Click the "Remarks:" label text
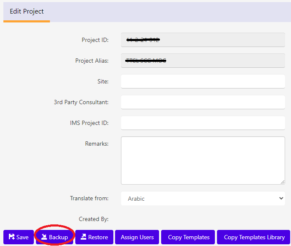The image size is (291, 246). [96, 144]
